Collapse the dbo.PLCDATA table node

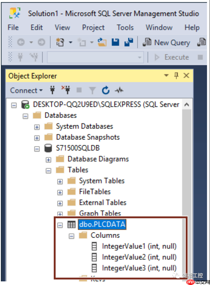(x=60, y=225)
